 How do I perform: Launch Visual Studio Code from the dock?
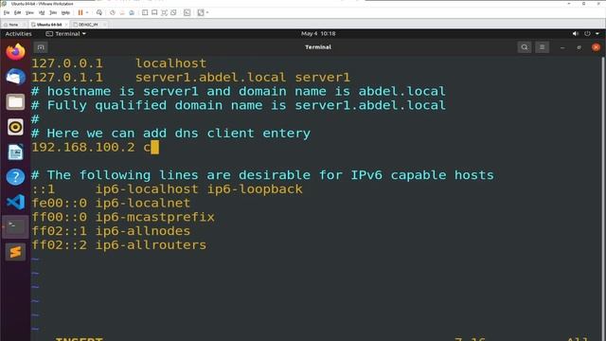[x=15, y=202]
